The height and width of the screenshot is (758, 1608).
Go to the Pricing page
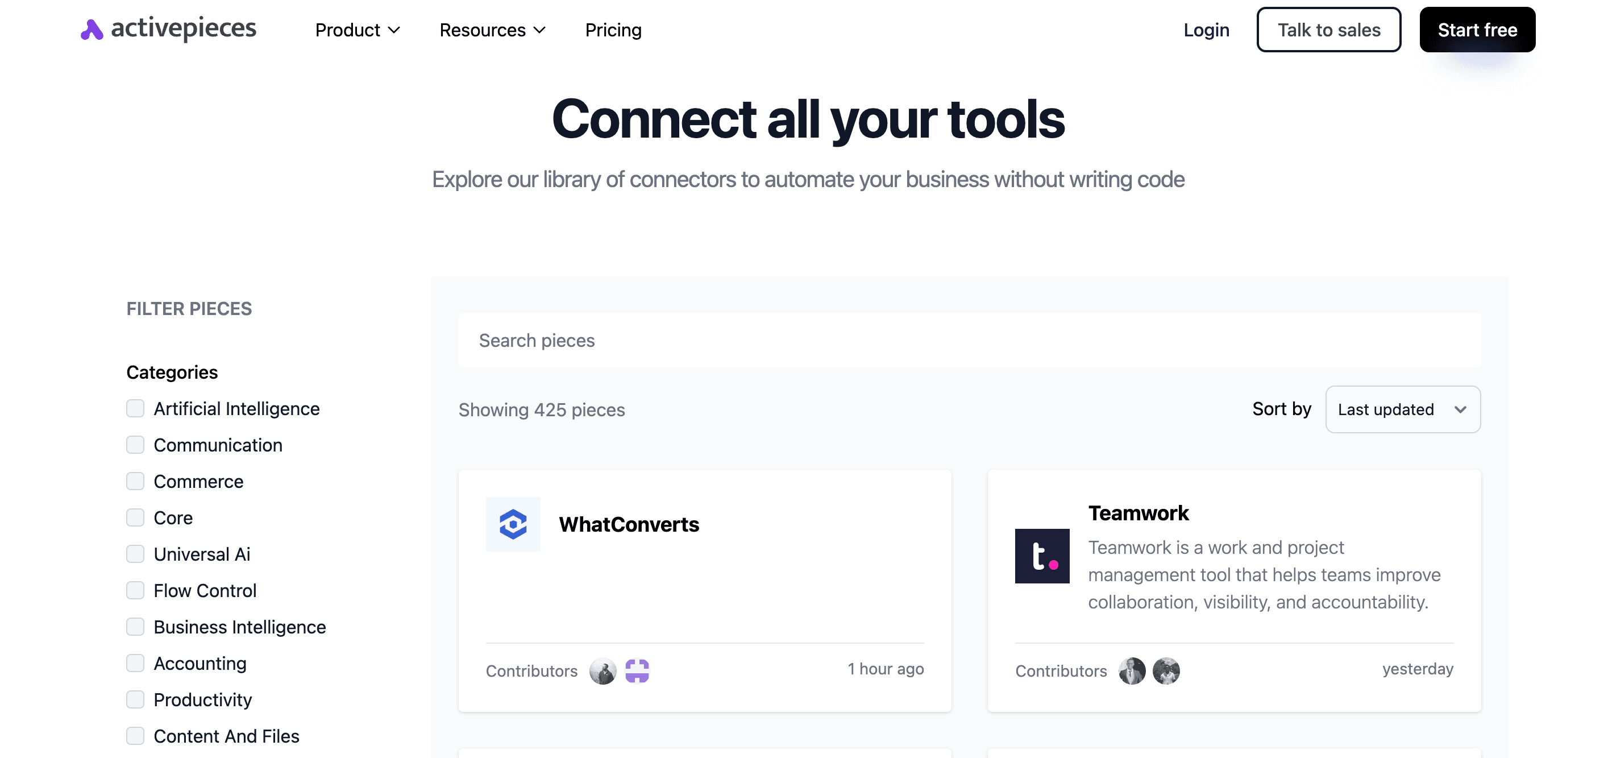coord(613,30)
